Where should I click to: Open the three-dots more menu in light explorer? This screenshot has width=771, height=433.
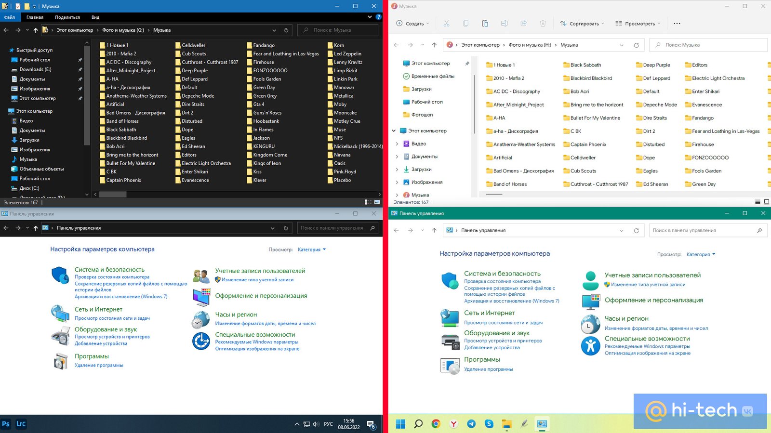tap(677, 23)
